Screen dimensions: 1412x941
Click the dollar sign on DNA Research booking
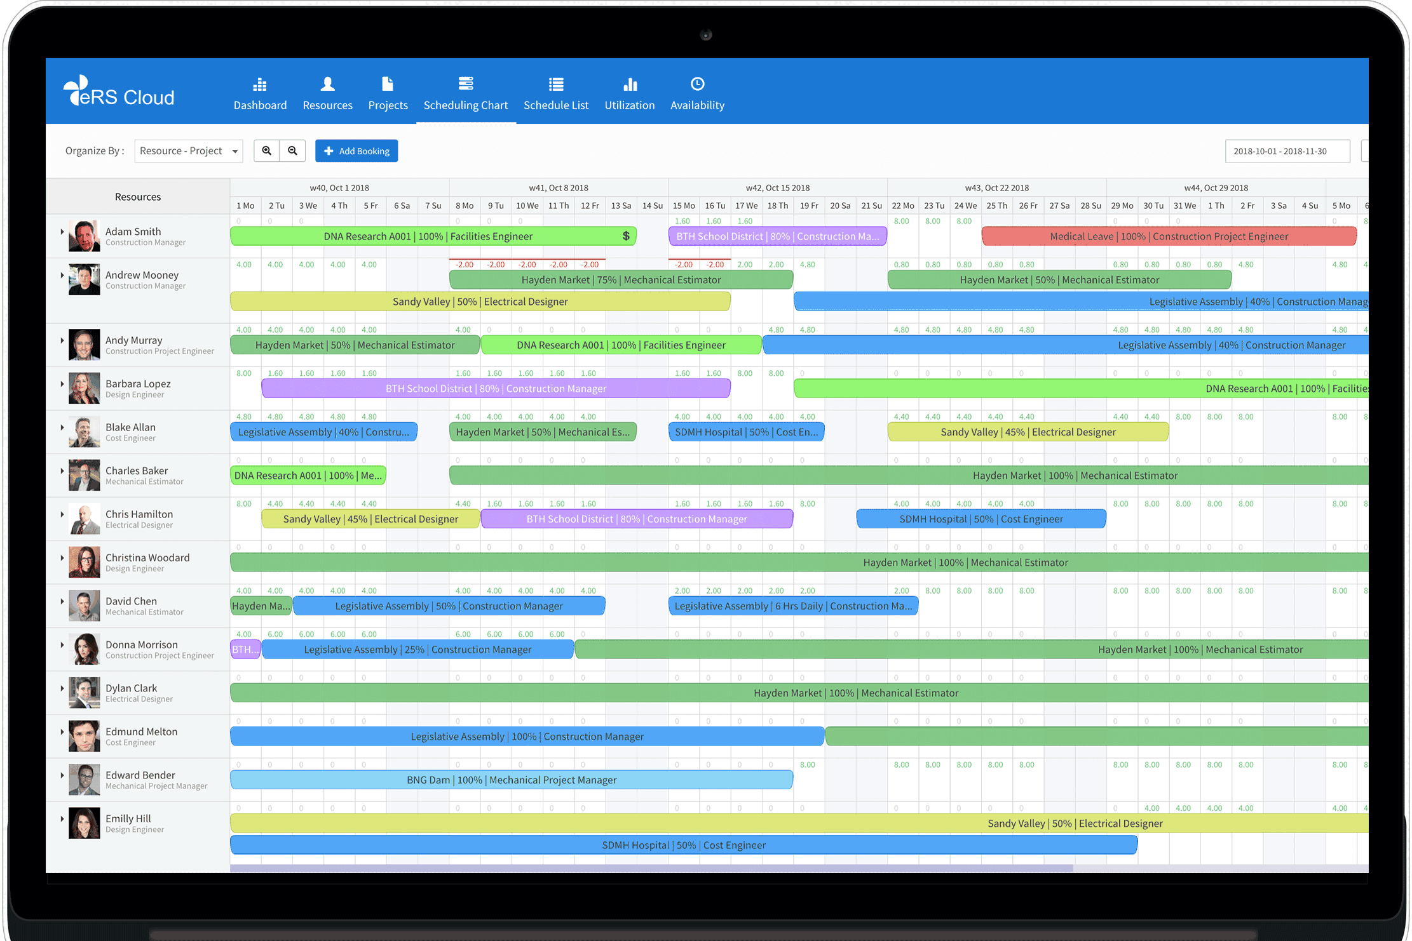point(626,236)
